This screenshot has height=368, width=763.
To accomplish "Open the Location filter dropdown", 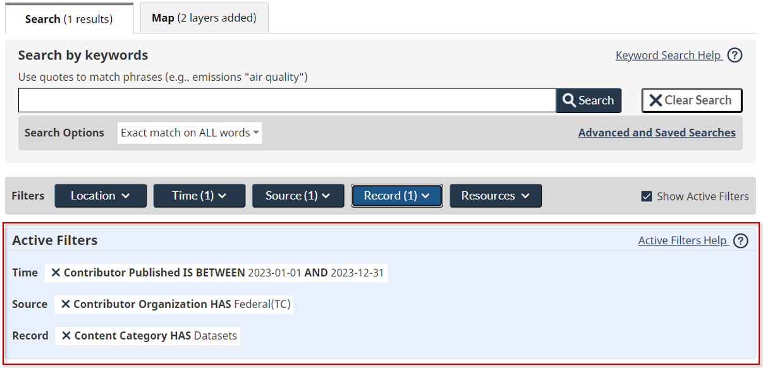I will point(101,196).
